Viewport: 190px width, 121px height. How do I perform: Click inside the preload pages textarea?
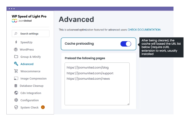pos(97,84)
